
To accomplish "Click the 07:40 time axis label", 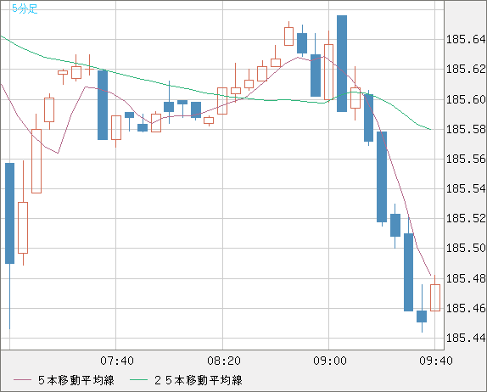I will point(117,361).
